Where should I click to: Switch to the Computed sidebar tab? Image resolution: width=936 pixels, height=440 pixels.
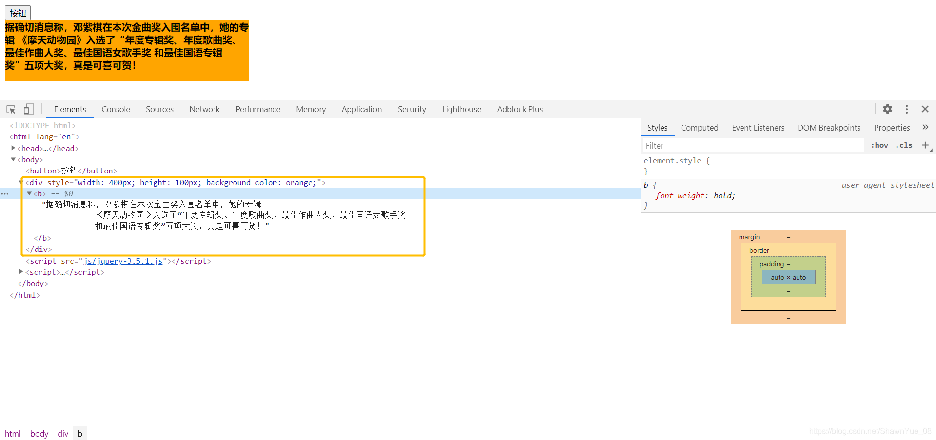700,128
